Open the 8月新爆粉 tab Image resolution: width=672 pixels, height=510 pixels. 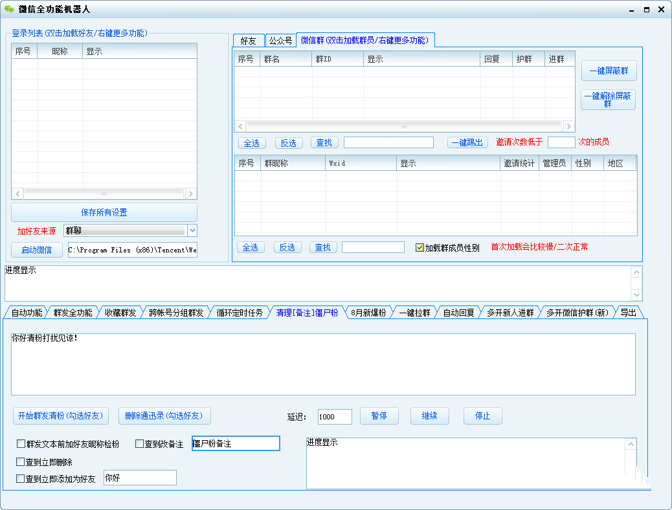point(368,313)
